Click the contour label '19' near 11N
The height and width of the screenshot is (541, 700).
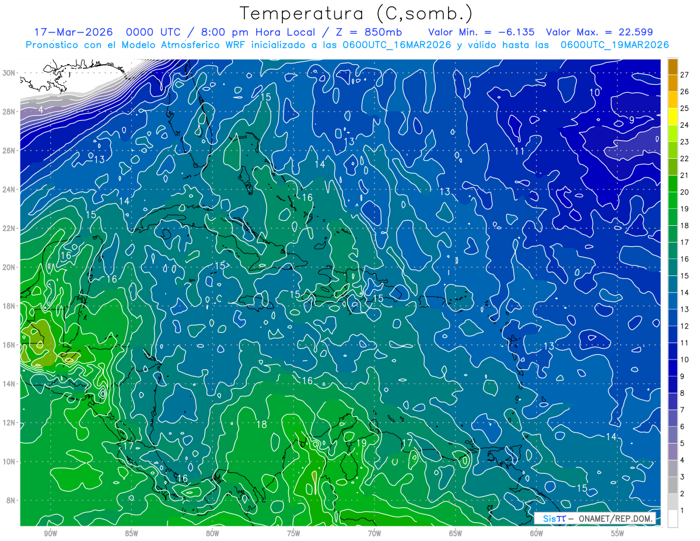361,443
